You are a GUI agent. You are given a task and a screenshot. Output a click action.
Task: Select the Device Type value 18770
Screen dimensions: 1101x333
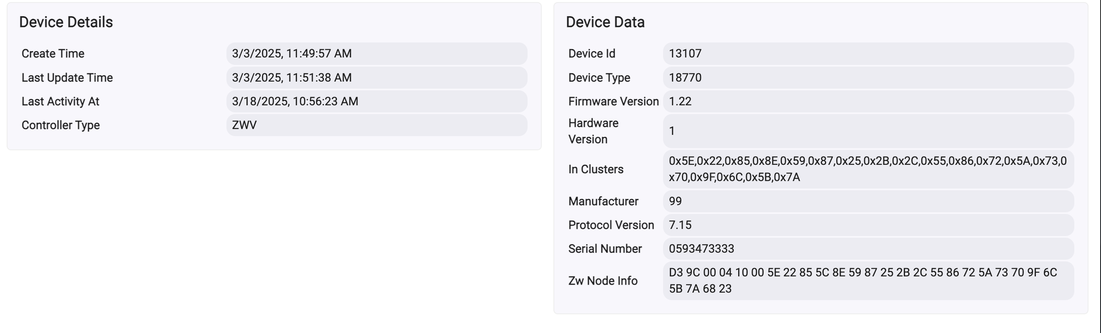(x=868, y=77)
